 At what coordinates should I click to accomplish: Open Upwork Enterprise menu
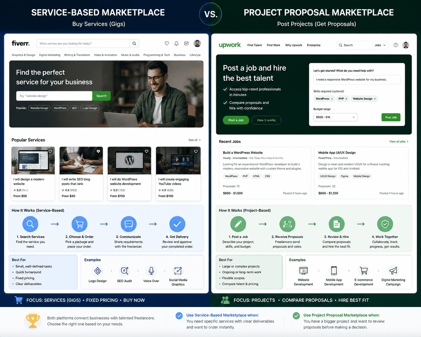tap(314, 45)
